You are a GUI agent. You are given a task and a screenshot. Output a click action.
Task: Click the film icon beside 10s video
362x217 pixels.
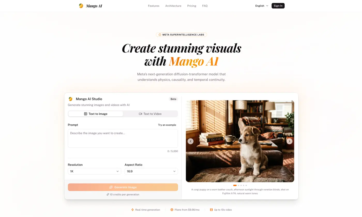211,210
